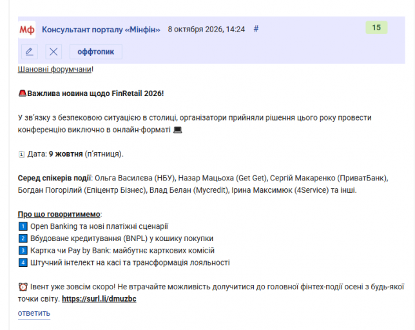Click the number 2 emoji beside Вбудоване кредитування

(23, 238)
